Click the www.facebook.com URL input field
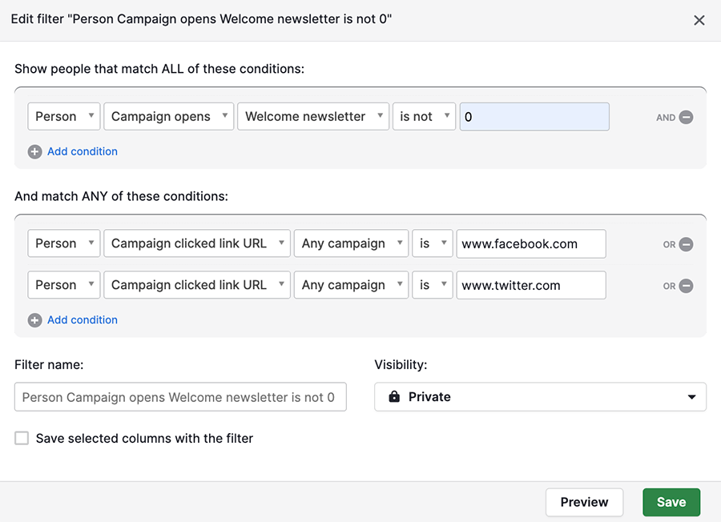The image size is (721, 522). pos(530,244)
